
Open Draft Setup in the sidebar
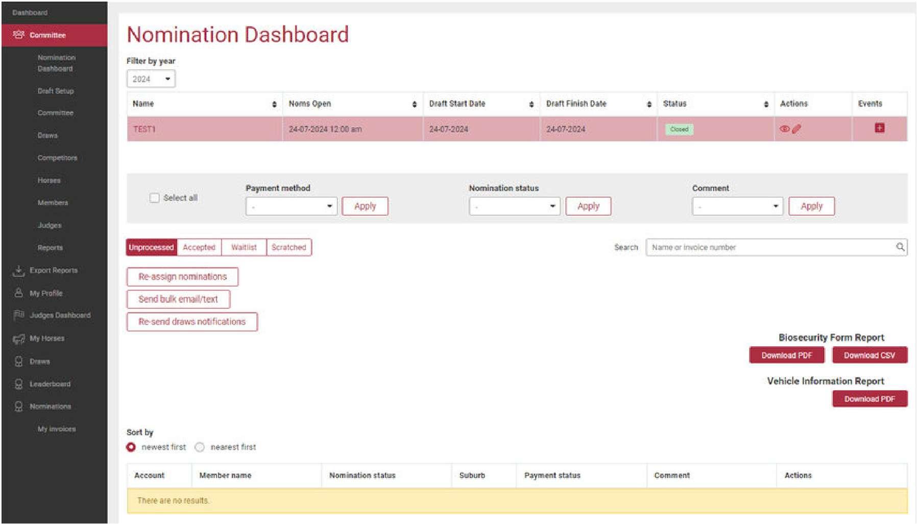(56, 91)
